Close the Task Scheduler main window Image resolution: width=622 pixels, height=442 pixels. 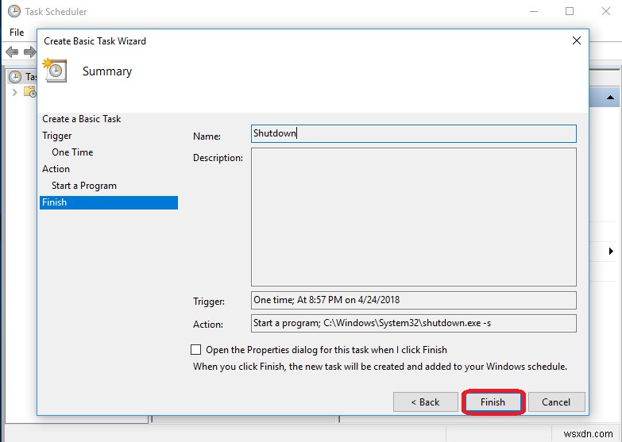606,11
